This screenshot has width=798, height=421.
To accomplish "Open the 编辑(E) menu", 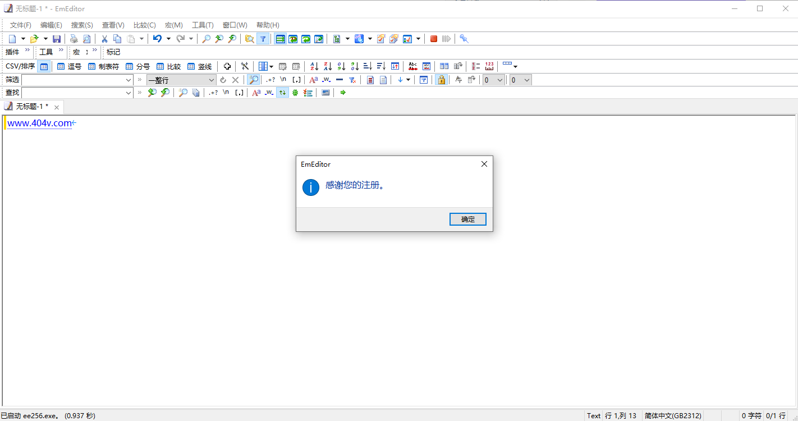I will tap(51, 25).
